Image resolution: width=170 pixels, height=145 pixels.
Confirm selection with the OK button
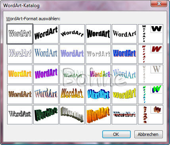tap(117, 134)
